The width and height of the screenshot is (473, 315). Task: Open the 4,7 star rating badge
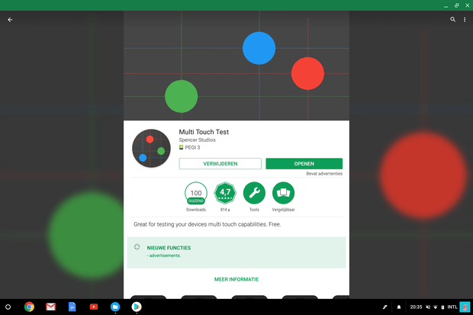tap(225, 193)
